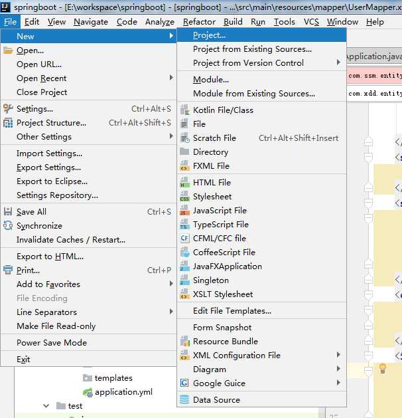
Task: Choose Module... in the New submenu
Action: coord(261,80)
